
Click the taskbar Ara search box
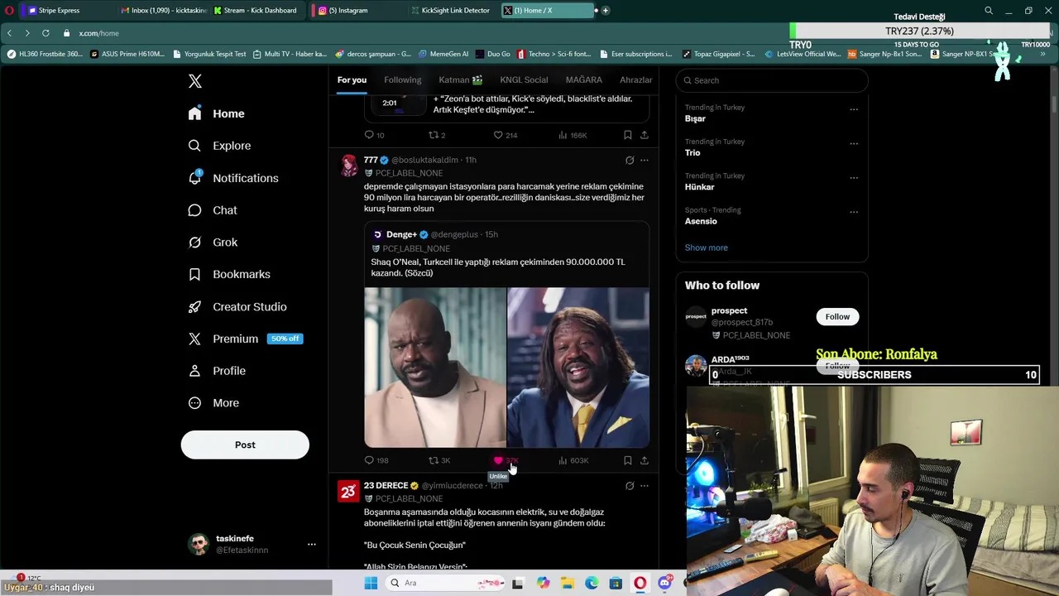(446, 583)
